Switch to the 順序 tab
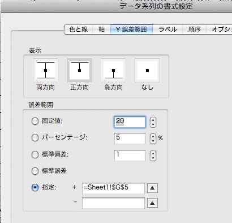The width and height of the screenshot is (232, 223). [194, 30]
